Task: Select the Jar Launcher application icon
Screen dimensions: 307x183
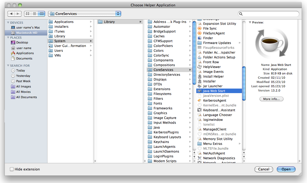Action: [x=200, y=86]
